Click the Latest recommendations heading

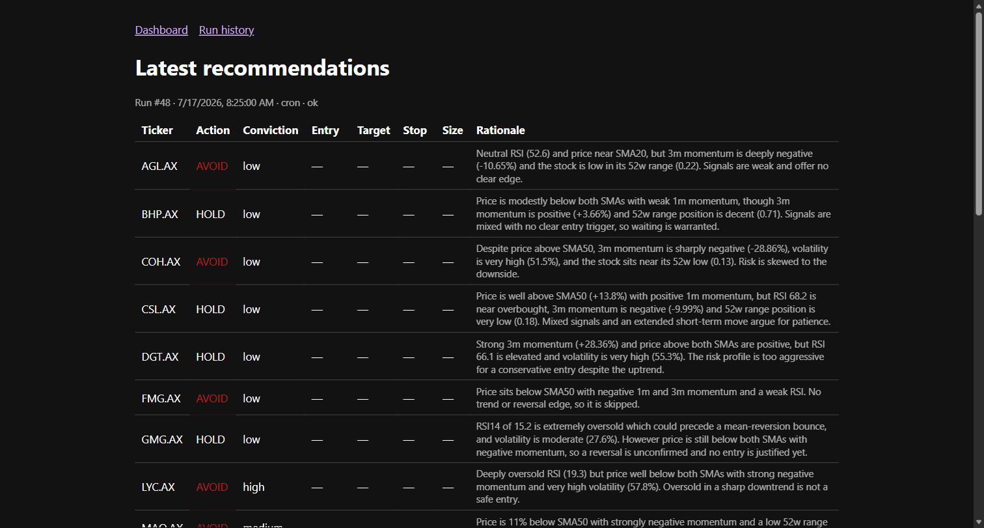coord(262,68)
